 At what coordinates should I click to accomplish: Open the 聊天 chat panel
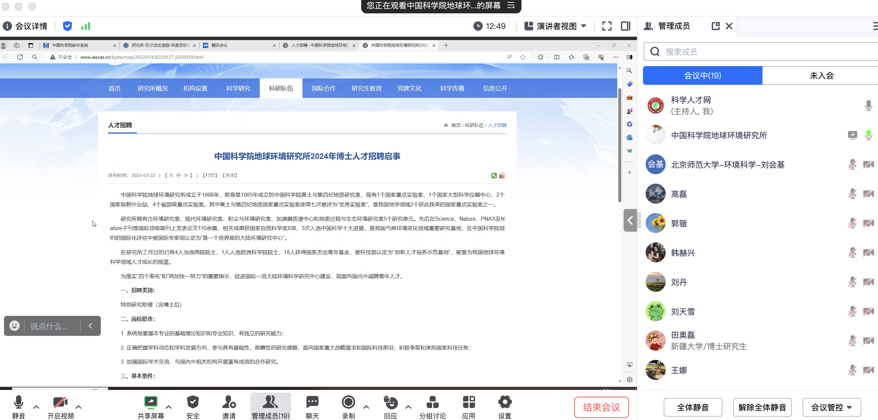[312, 407]
